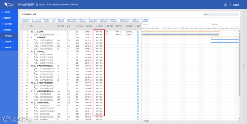
Task: Click the folder icon of 三、提升站施工
Action: [x=32, y=51]
